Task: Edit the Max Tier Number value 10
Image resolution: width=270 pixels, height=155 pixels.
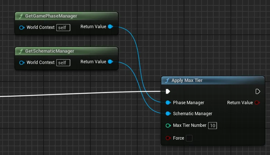Action: [x=213, y=126]
